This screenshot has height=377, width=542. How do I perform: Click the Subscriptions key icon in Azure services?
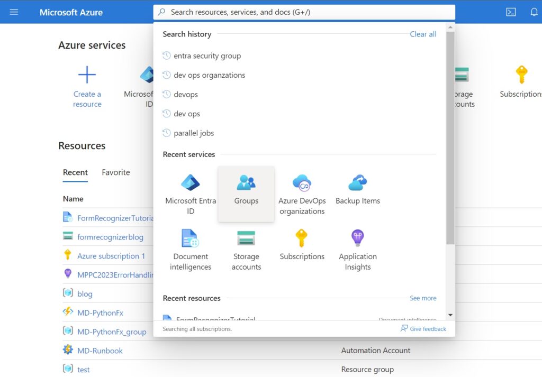tap(521, 75)
